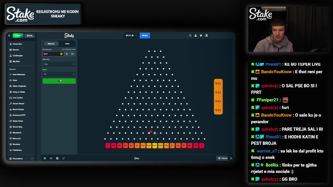Switch to the Sports tab
Image resolution: width=333 pixels, height=187 pixels.
click(x=29, y=36)
